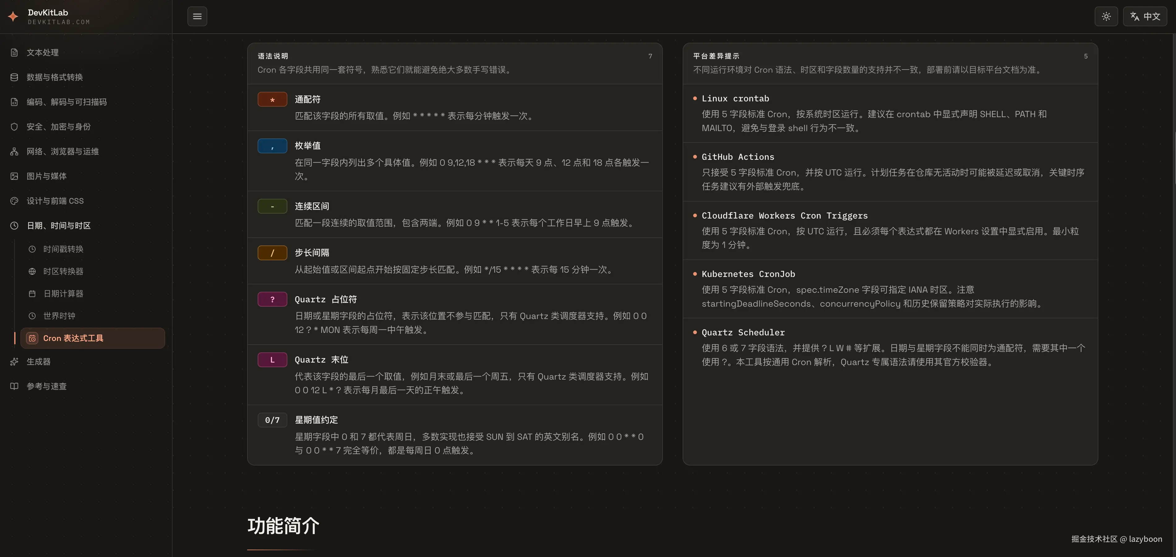
Task: Click the amber slash step badge
Action: tap(273, 253)
